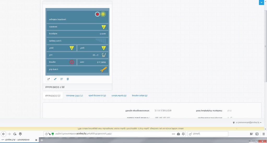Open the Firefox hamburger menu
Viewport: 267px width, 143px height.
(264, 134)
